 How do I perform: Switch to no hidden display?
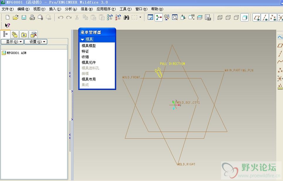coord(236,17)
